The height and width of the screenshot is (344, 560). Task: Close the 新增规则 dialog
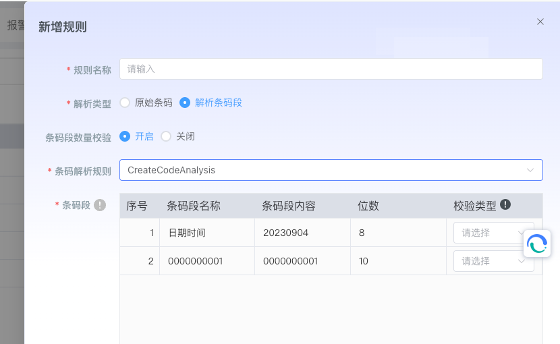[x=540, y=22]
